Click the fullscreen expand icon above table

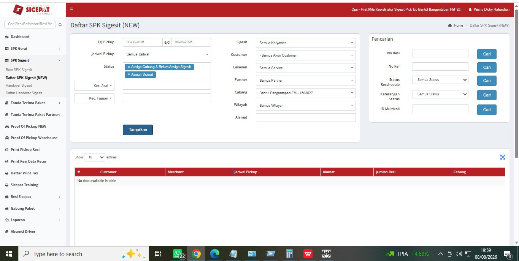(x=503, y=157)
